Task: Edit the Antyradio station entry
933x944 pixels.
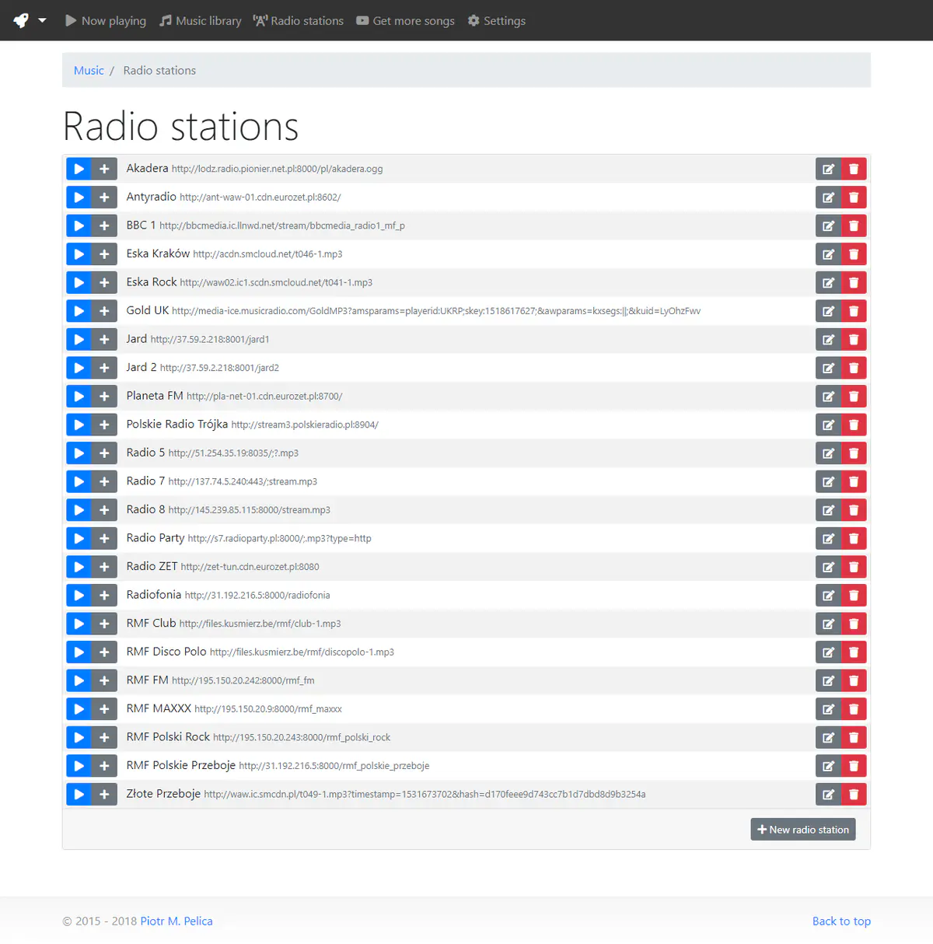Action: pos(828,198)
